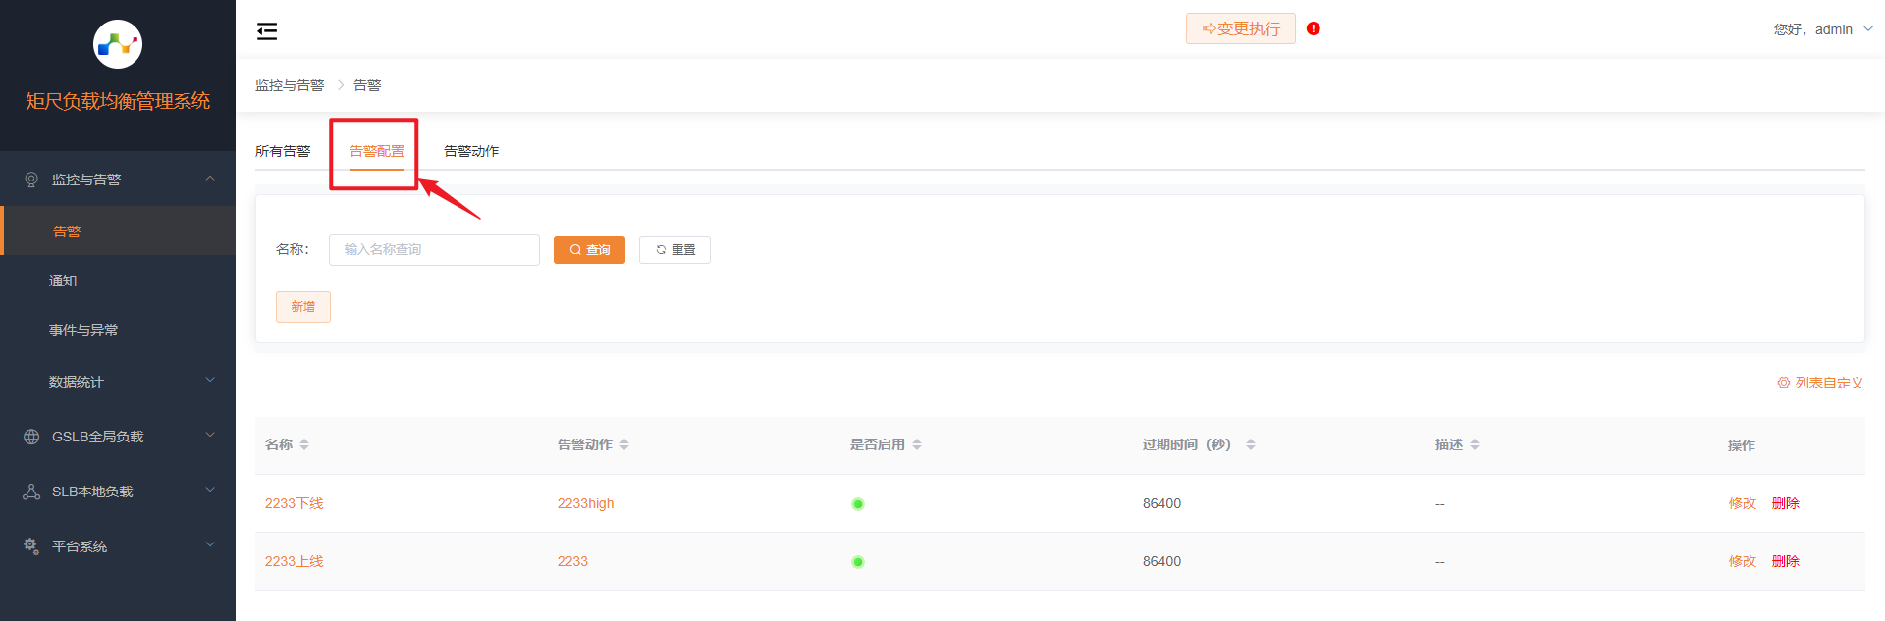Click the 列表自定义 gear icon

[x=1783, y=383]
